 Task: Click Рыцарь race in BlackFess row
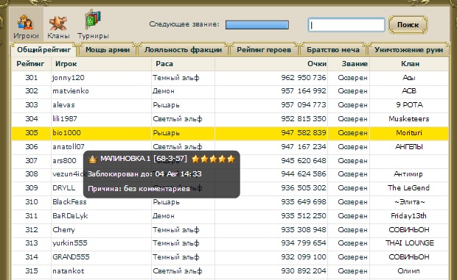166,202
